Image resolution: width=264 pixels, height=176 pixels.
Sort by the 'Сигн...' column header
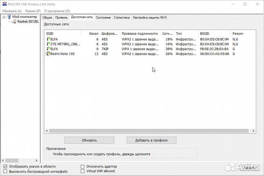pyautogui.click(x=167, y=34)
